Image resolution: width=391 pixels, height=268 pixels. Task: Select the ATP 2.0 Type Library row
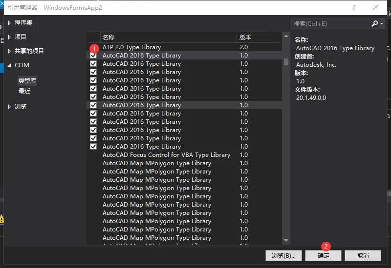pyautogui.click(x=185, y=47)
